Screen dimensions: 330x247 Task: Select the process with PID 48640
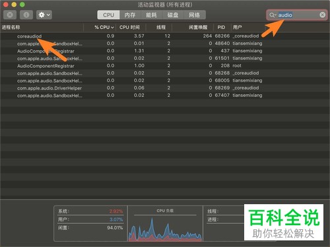coord(165,43)
